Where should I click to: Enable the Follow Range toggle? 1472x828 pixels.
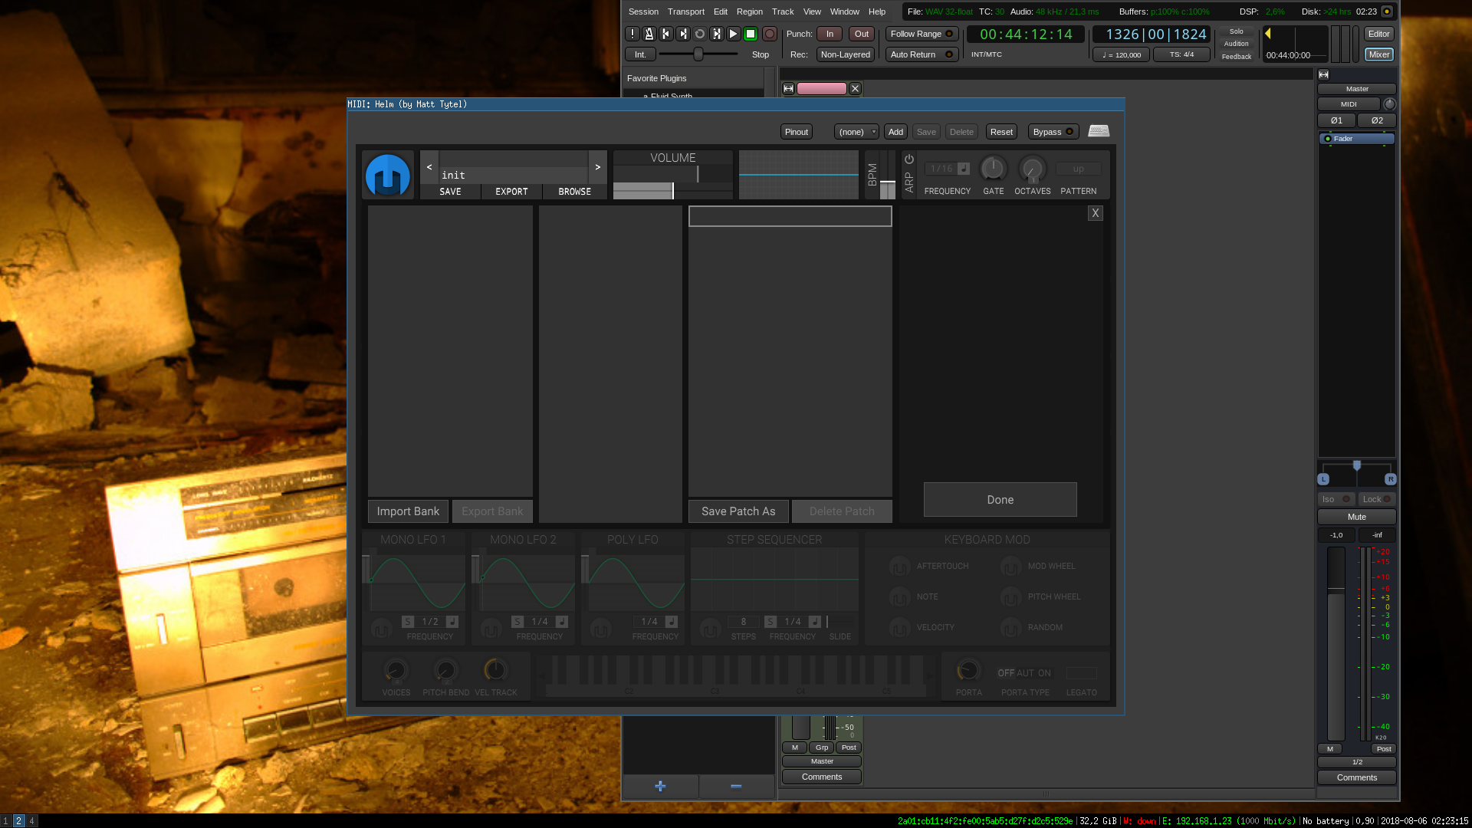[x=922, y=34]
